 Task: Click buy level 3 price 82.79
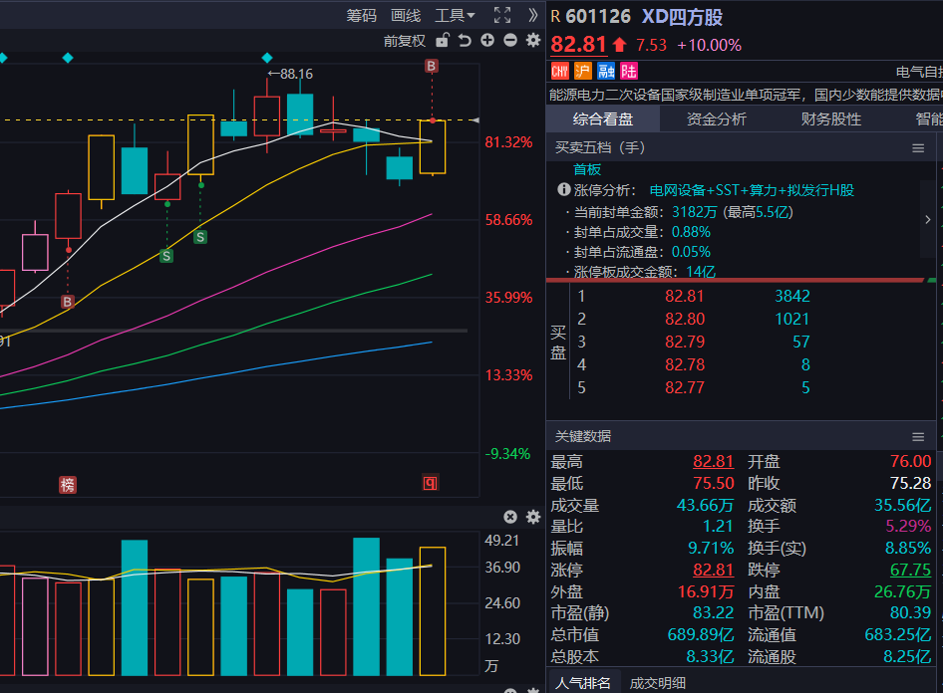point(685,342)
